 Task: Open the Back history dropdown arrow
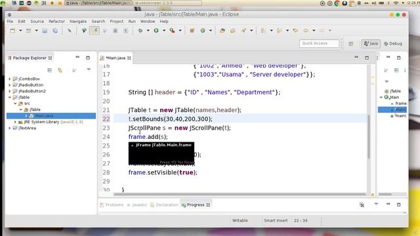tap(314, 31)
